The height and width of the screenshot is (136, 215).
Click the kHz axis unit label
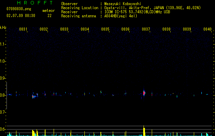tap(3, 28)
